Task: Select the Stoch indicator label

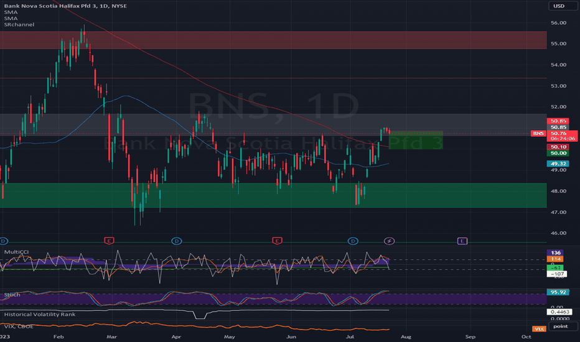Action: click(x=12, y=295)
